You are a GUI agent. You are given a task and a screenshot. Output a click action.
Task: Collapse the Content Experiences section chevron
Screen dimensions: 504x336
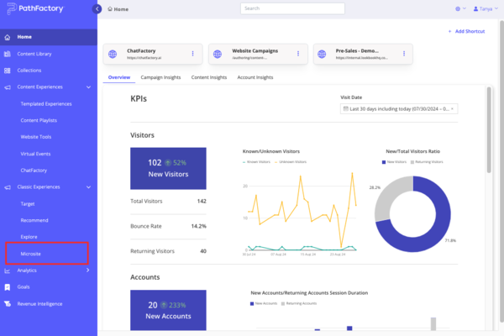88,87
